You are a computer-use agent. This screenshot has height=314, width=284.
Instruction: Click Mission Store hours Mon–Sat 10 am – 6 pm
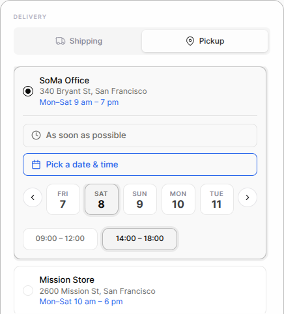[81, 302]
